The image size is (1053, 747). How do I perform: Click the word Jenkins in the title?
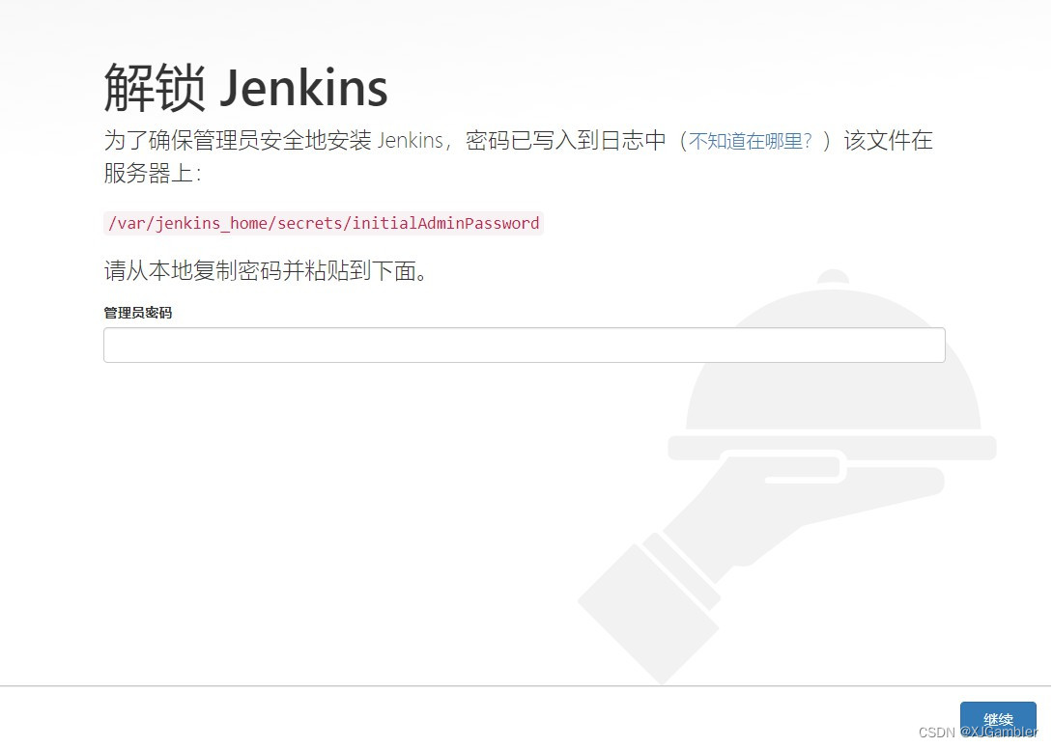click(303, 88)
